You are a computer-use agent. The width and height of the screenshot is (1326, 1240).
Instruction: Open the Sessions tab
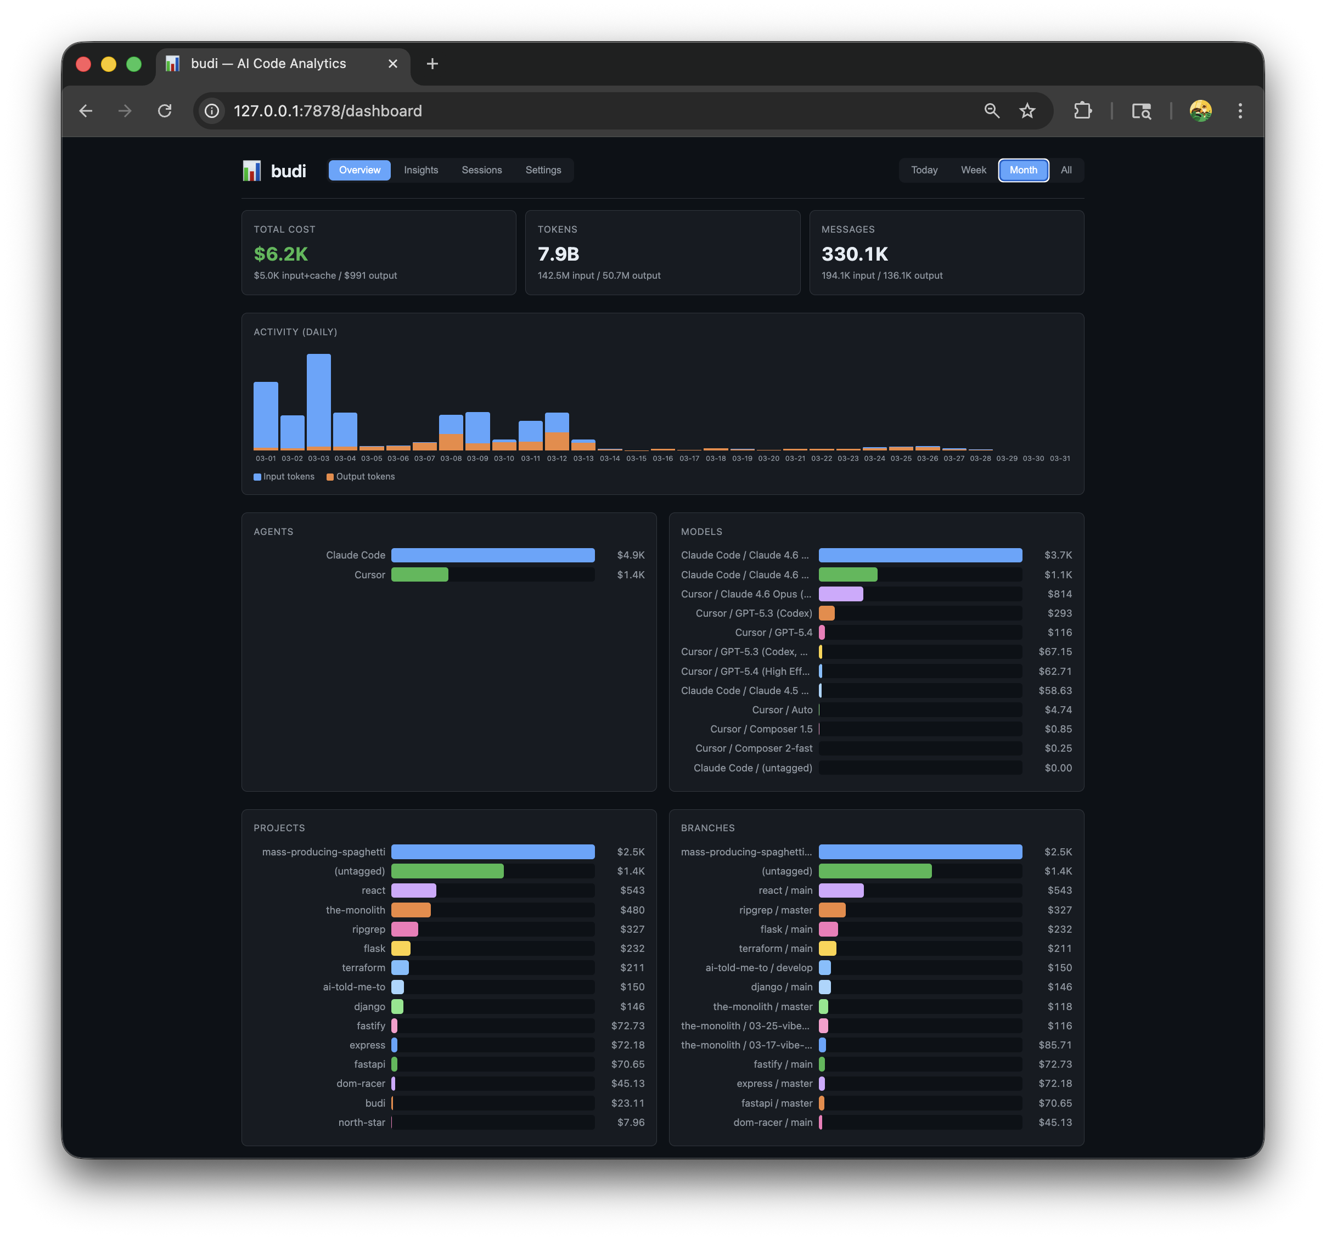pyautogui.click(x=481, y=170)
